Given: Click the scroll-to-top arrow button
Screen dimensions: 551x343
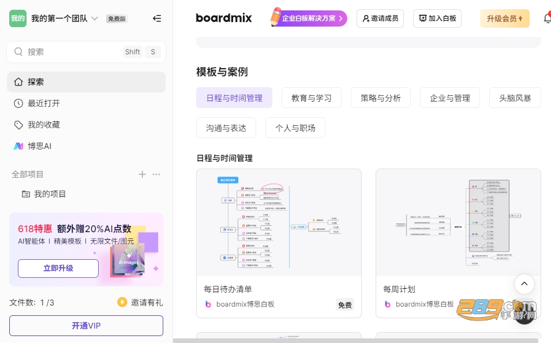Looking at the screenshot, I should (x=524, y=284).
